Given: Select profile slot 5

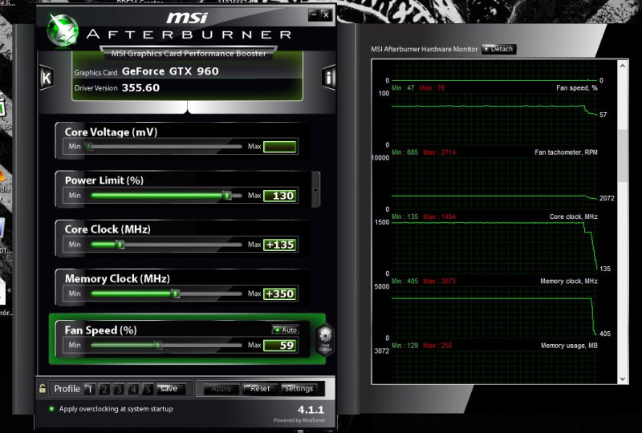Looking at the screenshot, I should pos(148,389).
